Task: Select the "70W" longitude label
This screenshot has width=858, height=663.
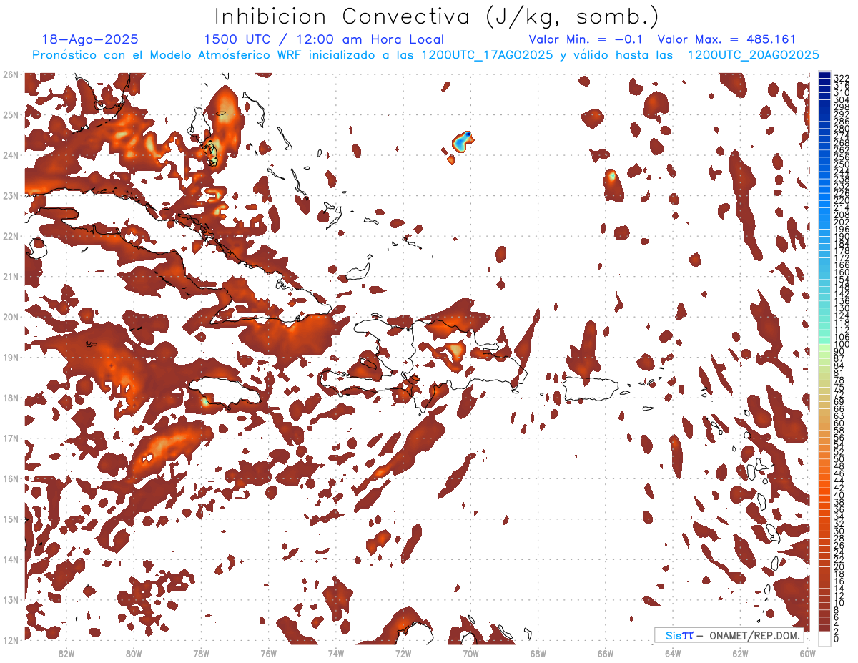Action: pos(470,654)
